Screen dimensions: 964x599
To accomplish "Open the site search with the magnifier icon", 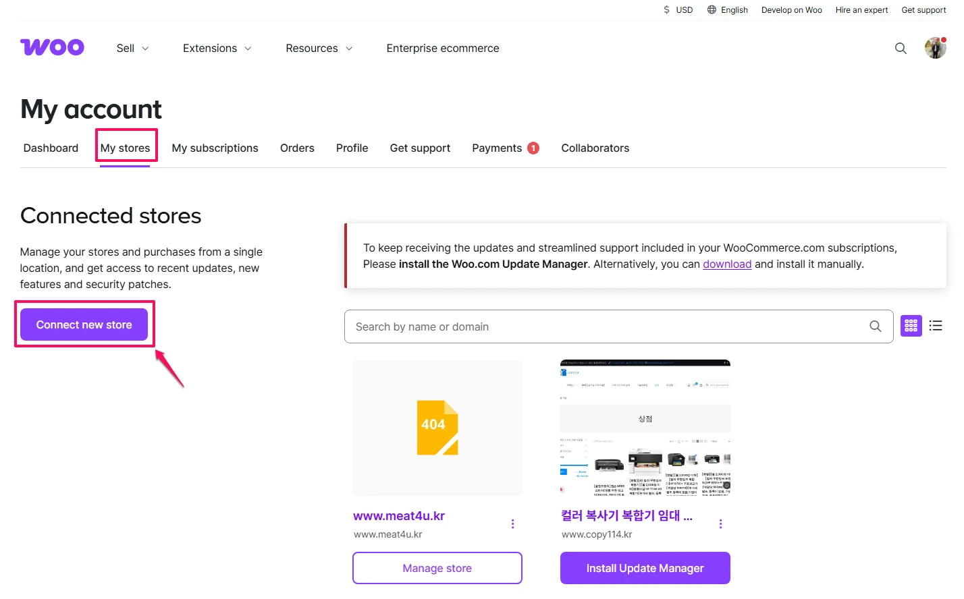I will click(901, 48).
